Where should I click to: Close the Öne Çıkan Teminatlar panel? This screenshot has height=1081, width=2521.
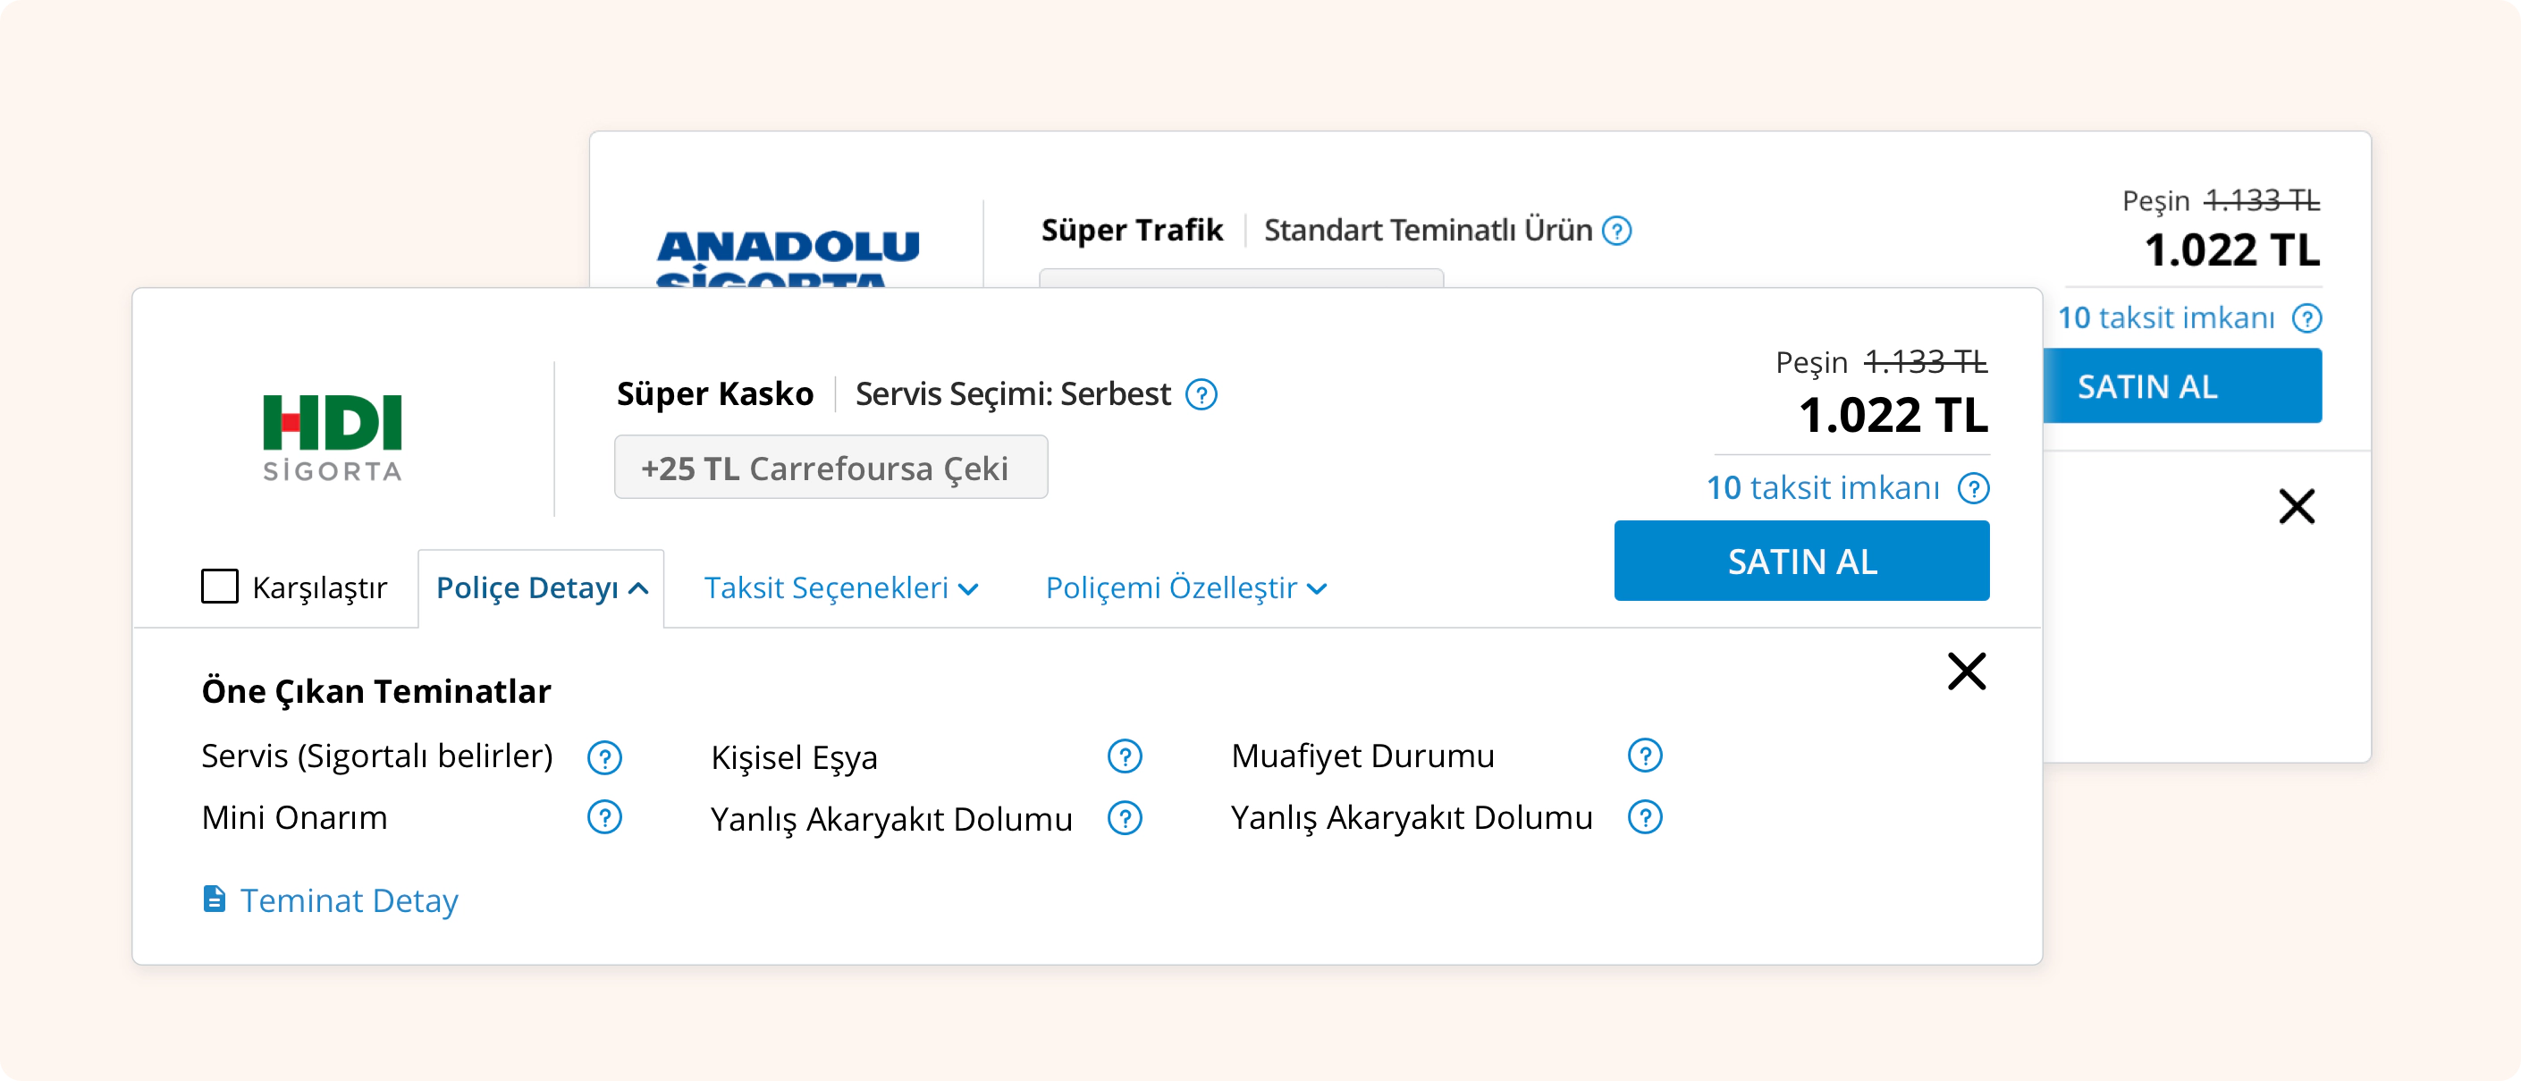[1966, 671]
